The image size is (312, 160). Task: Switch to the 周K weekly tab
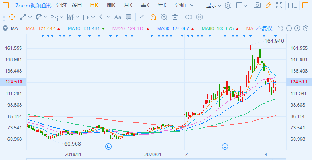(111, 5)
